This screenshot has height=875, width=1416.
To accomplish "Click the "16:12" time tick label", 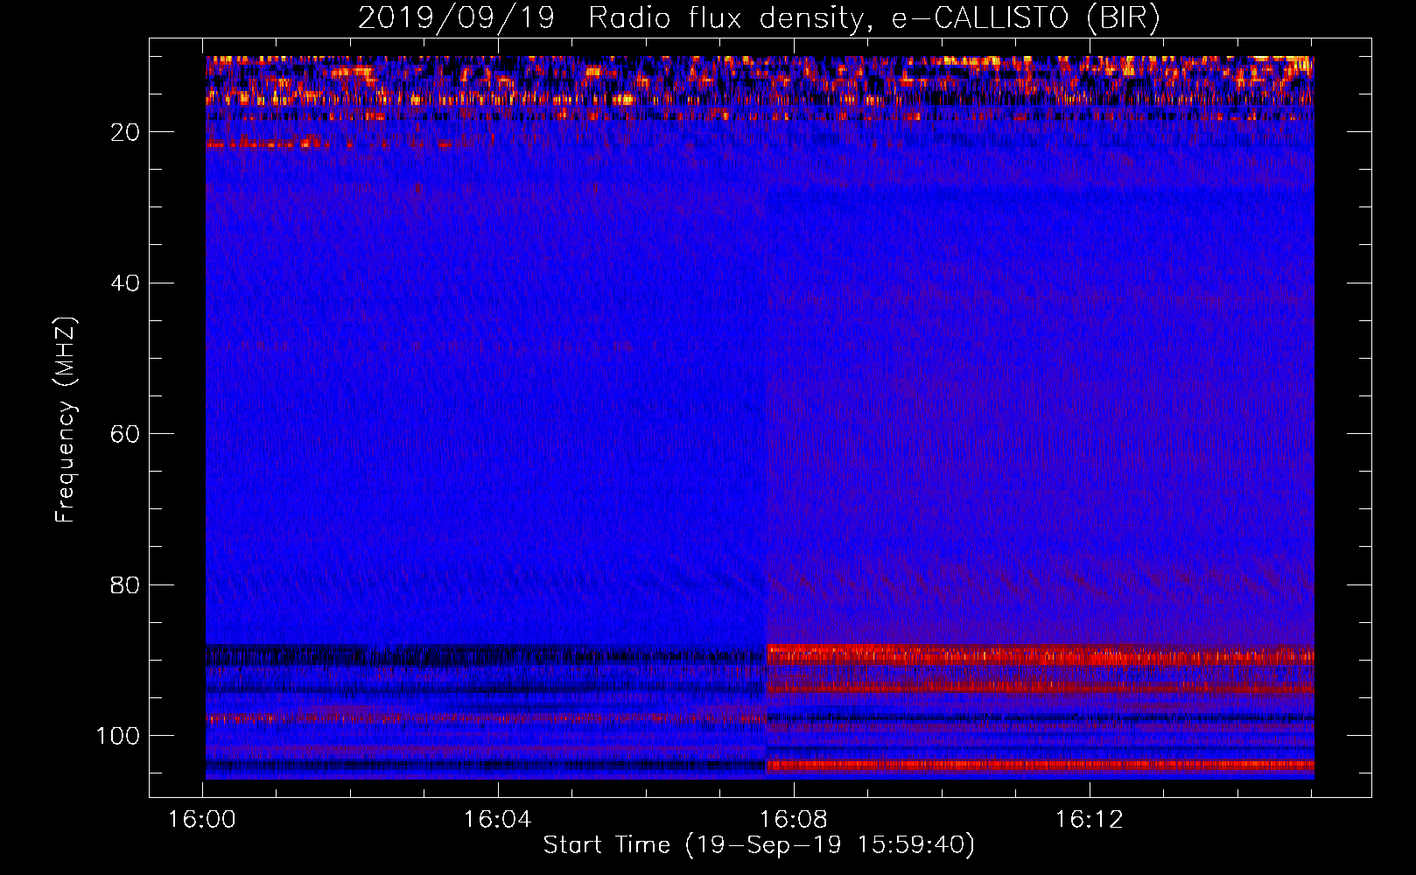I will 1090,820.
